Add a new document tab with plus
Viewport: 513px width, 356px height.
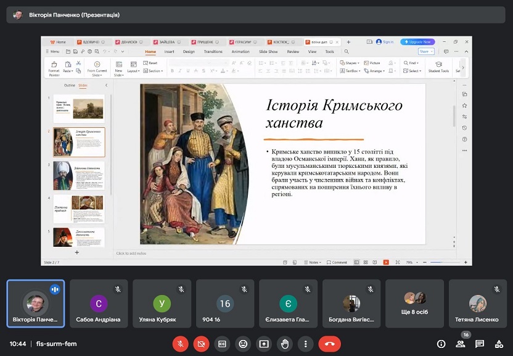(348, 42)
